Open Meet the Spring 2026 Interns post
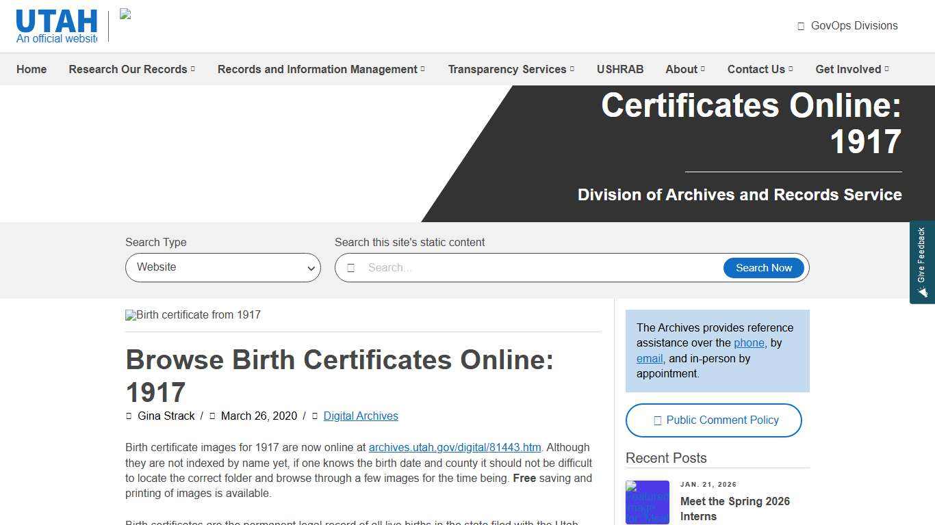Viewport: 935px width, 525px height. coord(734,509)
